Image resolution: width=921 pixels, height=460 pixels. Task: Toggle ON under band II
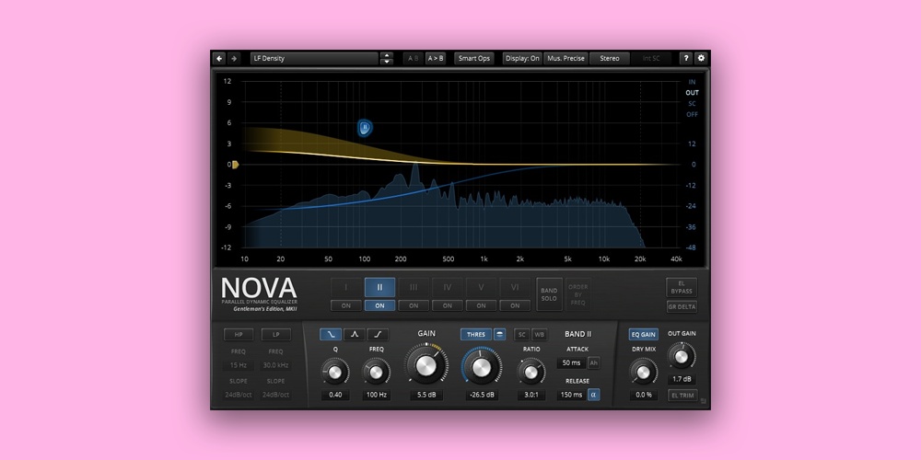(x=379, y=305)
